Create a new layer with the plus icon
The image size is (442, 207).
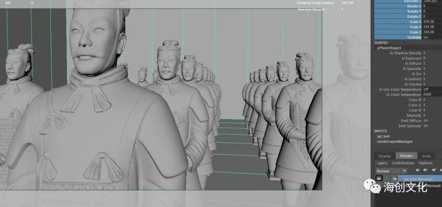tap(434, 170)
